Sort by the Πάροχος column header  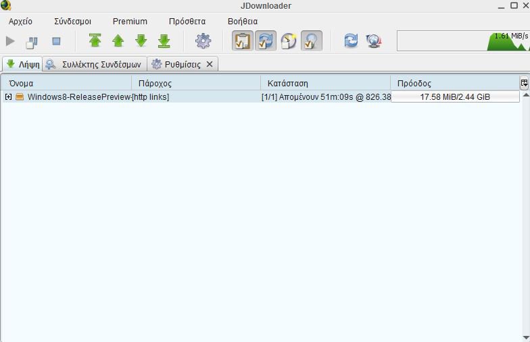tap(196, 83)
